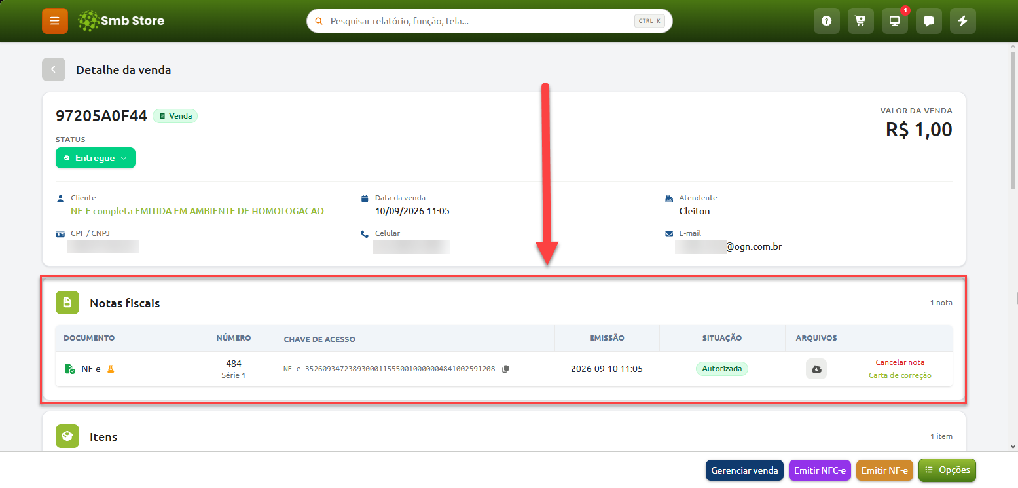Click Emitir NFC-e button

[x=820, y=470]
